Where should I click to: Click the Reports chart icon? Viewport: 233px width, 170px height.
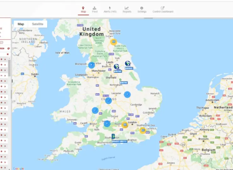click(127, 8)
